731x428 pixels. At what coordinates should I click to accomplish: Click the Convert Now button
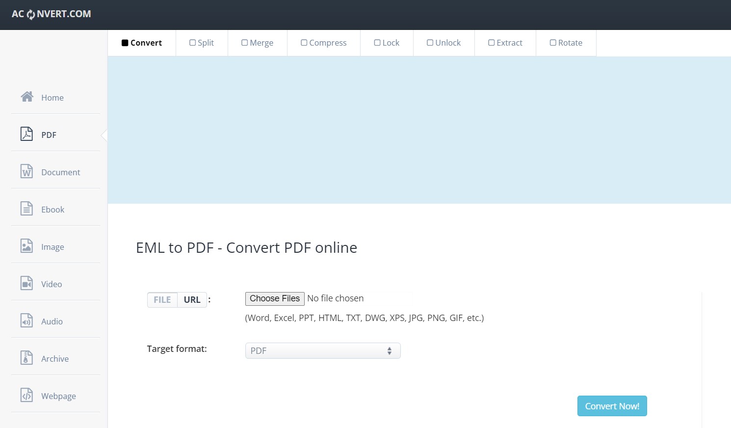pyautogui.click(x=612, y=406)
